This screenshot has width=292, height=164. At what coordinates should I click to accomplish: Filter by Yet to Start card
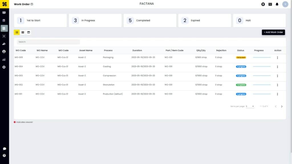(40, 20)
